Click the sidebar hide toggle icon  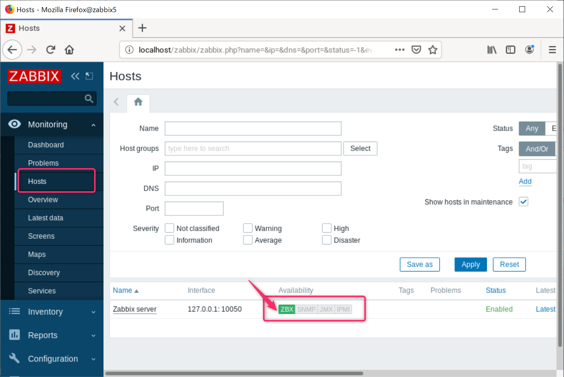(90, 76)
